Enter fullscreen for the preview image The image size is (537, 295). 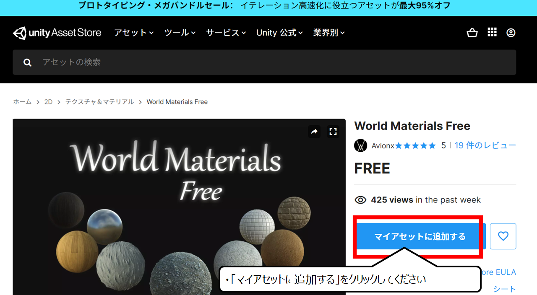pos(333,132)
